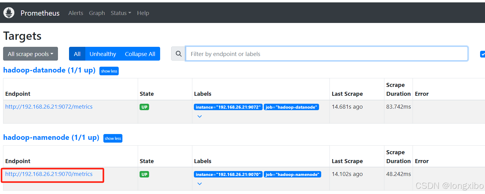The width and height of the screenshot is (485, 194).
Task: Click the 14.681s ago last scrape value
Action: tap(347, 106)
